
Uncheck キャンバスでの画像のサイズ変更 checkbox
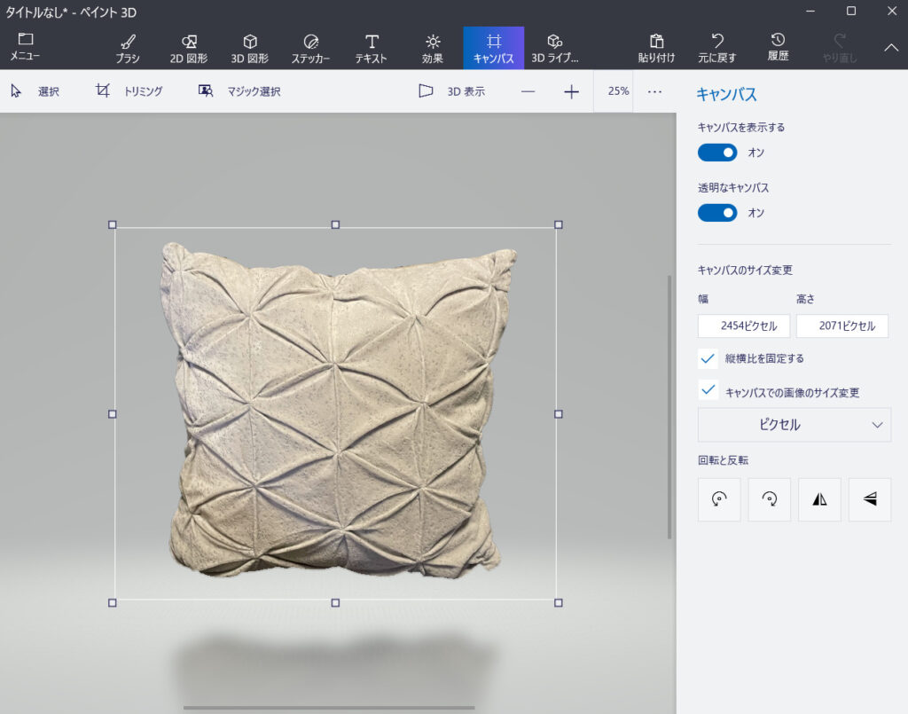click(707, 391)
